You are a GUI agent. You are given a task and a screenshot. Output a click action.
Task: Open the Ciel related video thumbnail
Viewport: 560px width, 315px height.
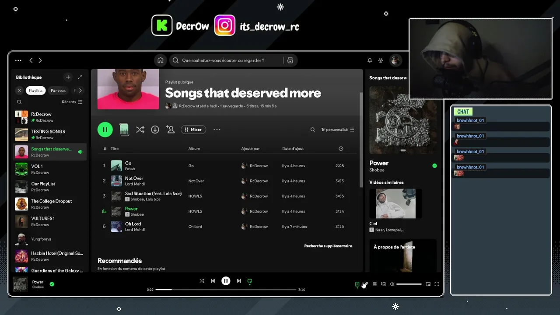(x=395, y=203)
